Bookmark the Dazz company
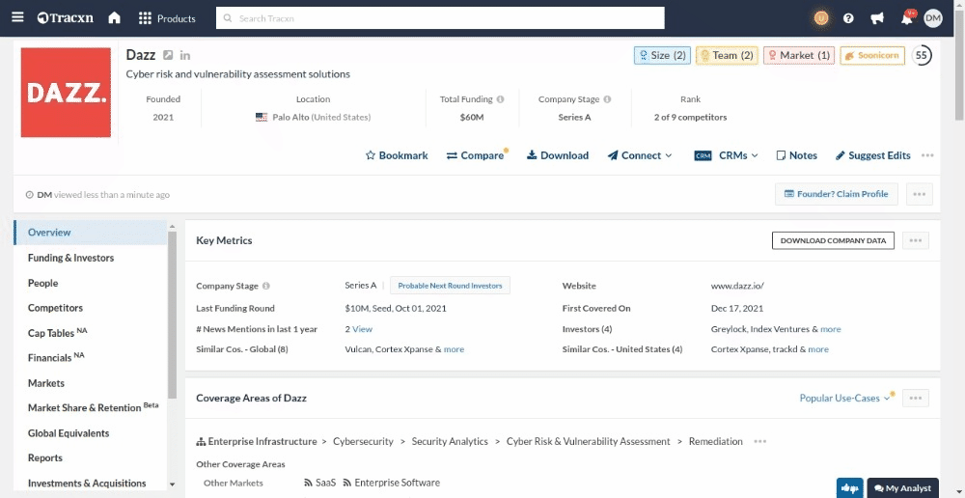The image size is (965, 498). pyautogui.click(x=397, y=155)
